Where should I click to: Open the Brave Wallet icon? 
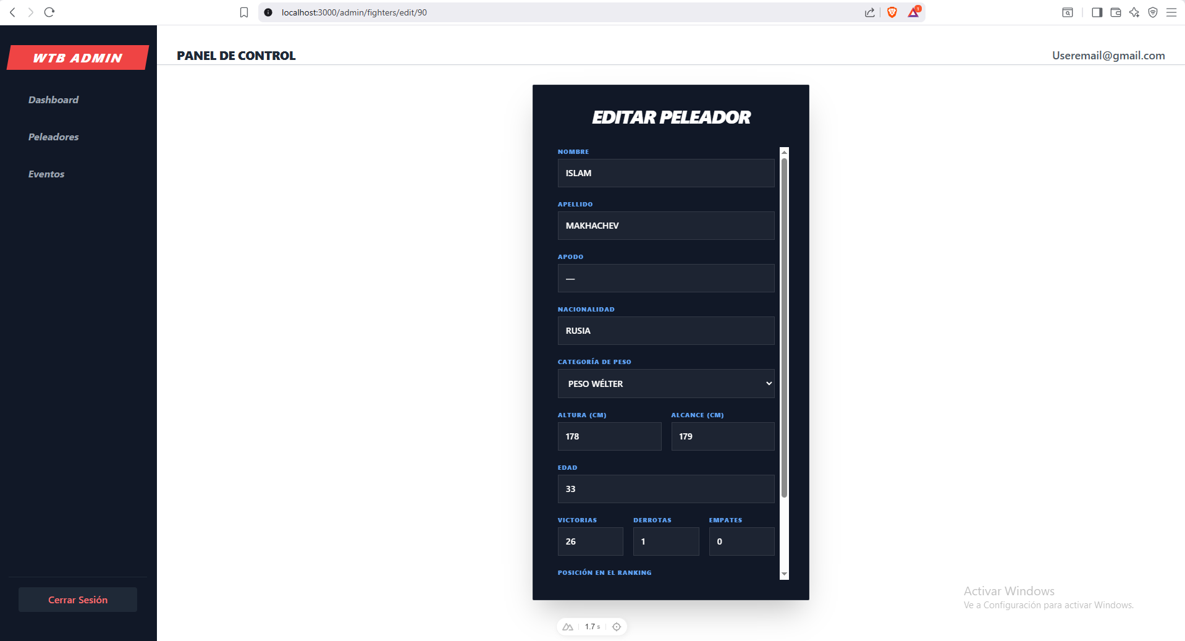[1116, 12]
